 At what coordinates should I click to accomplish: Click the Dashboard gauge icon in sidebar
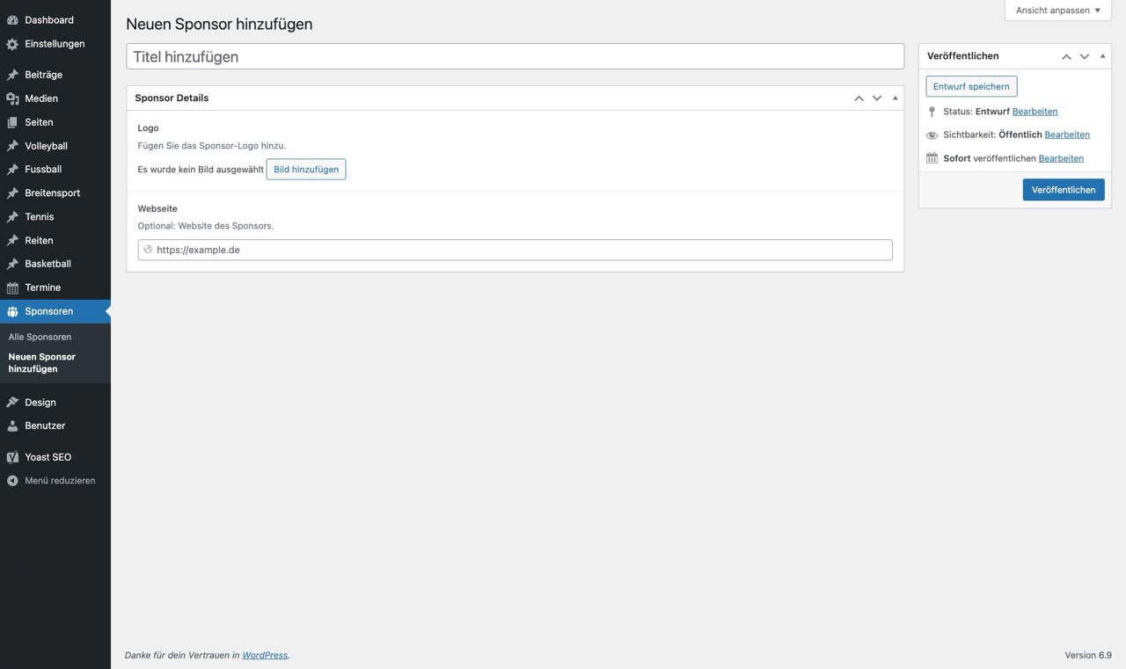point(12,20)
